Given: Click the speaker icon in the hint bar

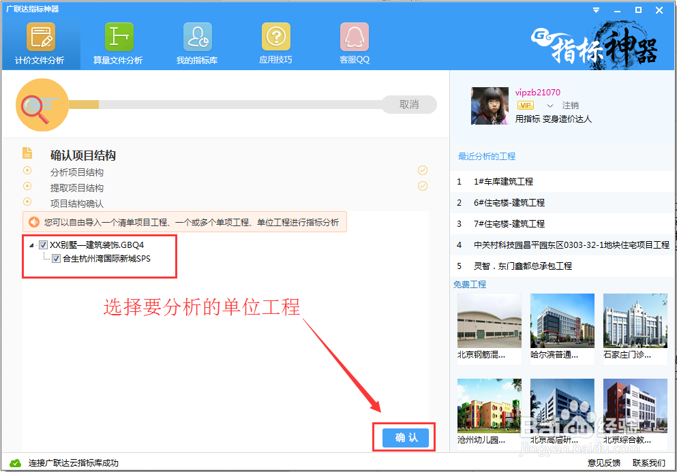Looking at the screenshot, I should 33,222.
